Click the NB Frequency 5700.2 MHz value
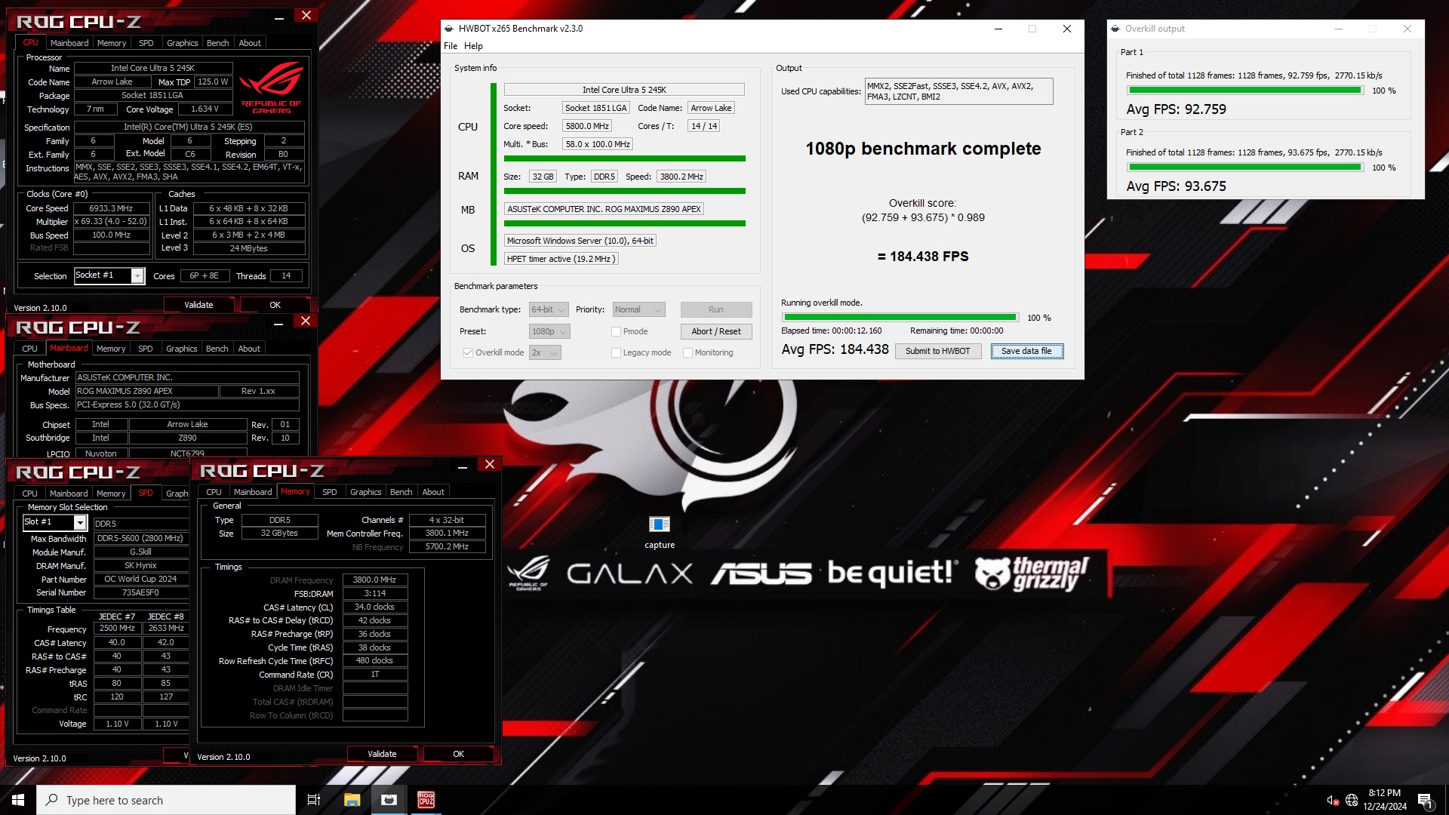 (447, 546)
